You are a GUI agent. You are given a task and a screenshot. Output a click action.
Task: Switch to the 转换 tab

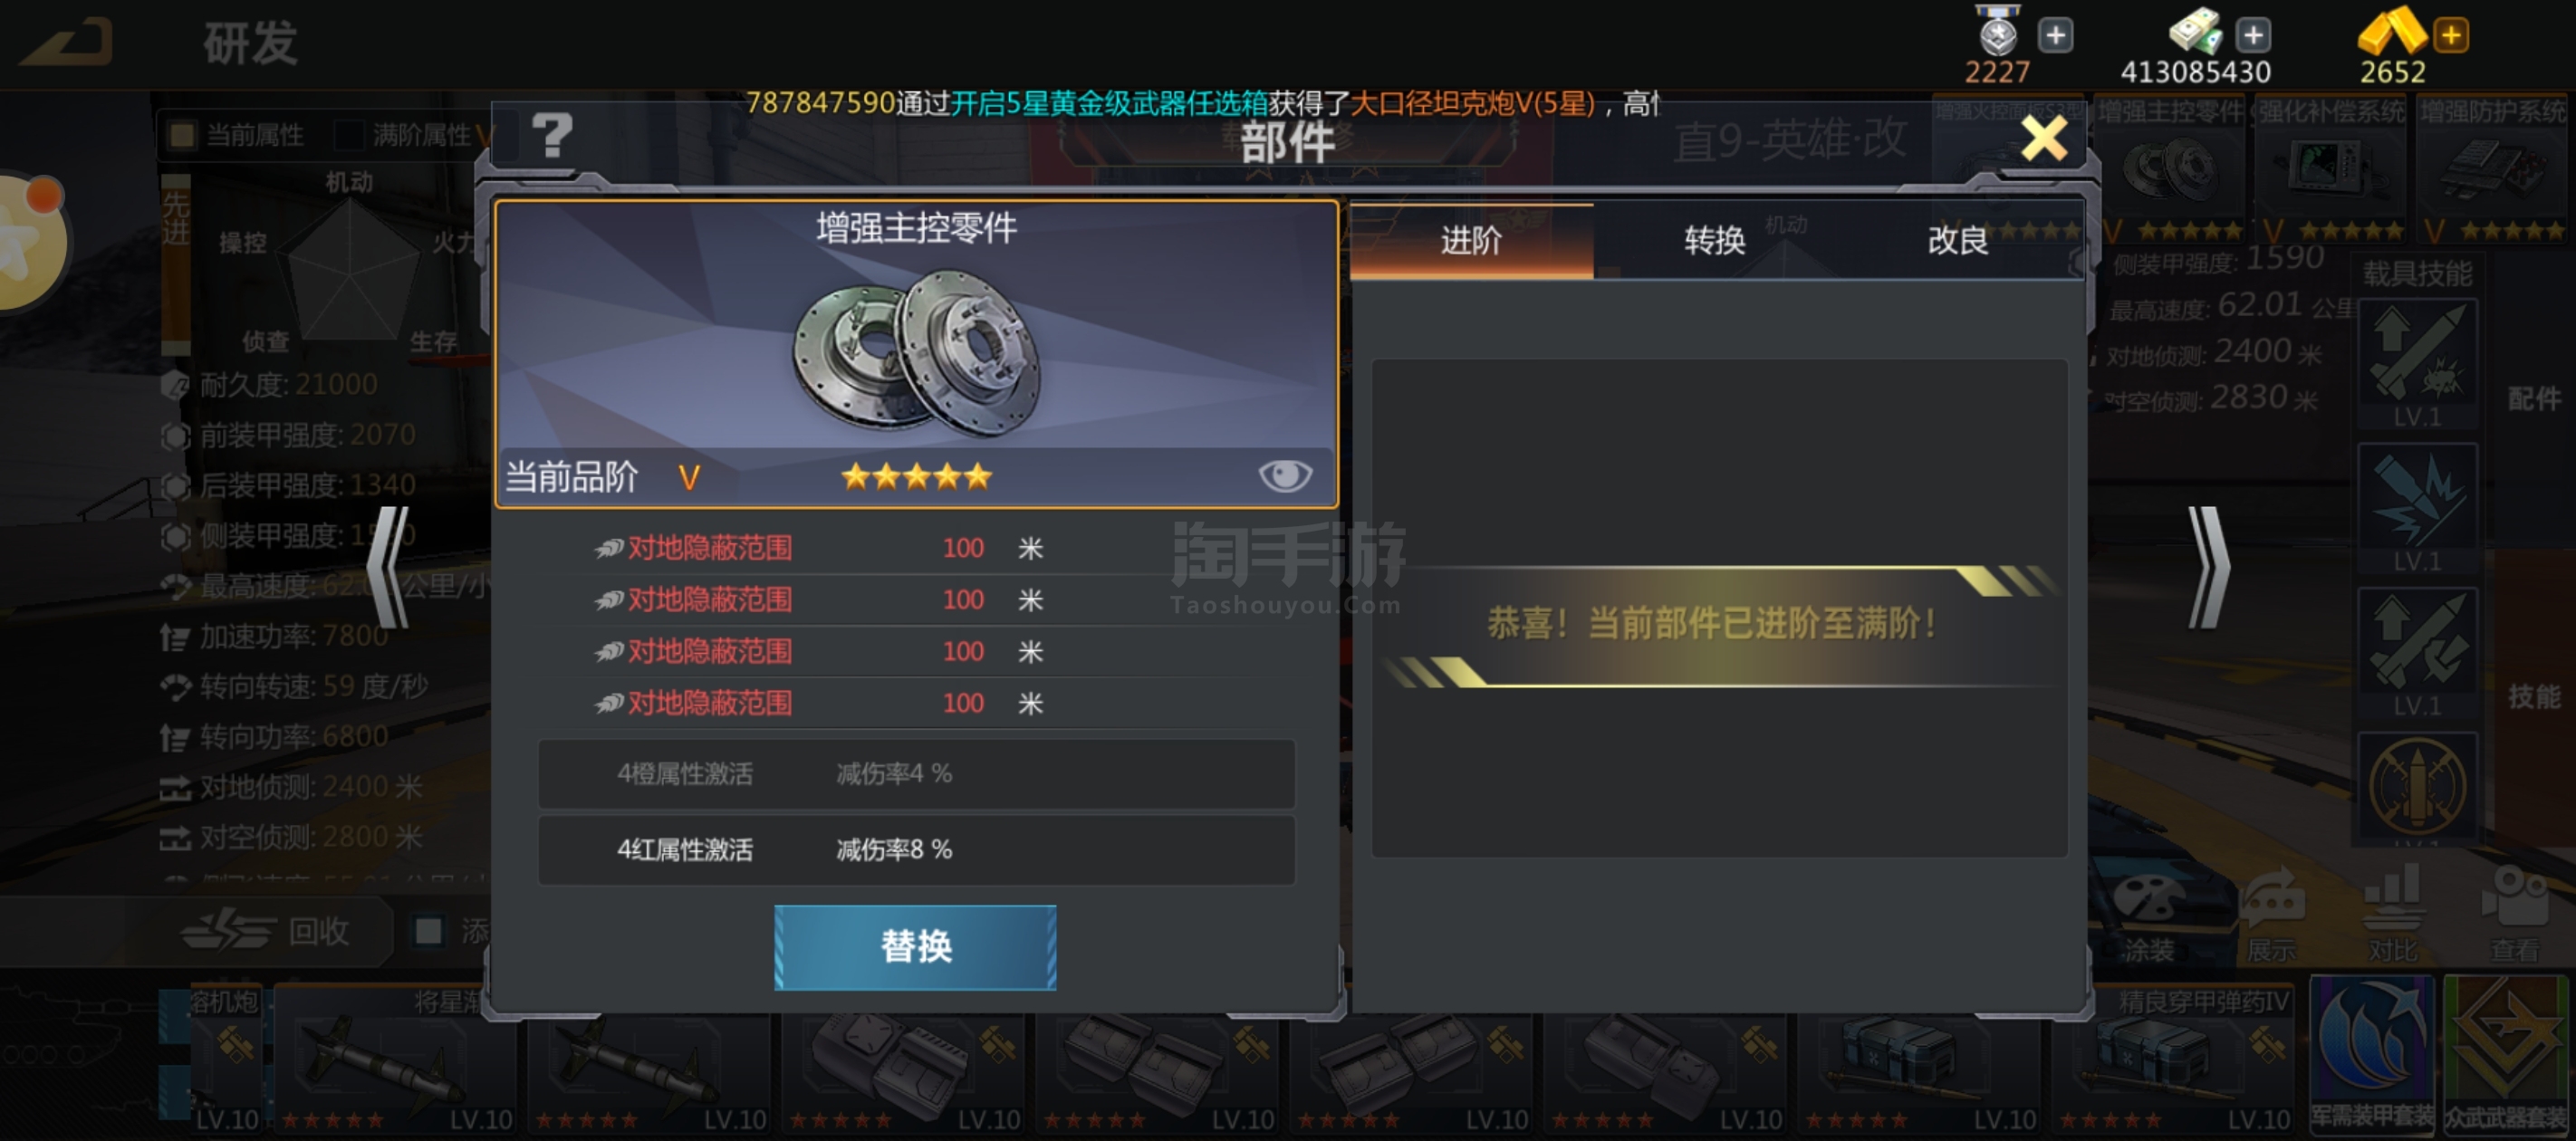pos(1714,240)
